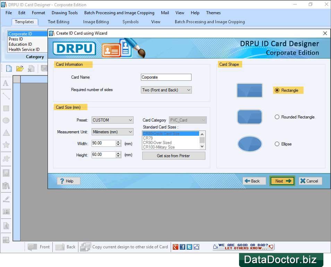Open the Card Category PVC_Card dropdown
This screenshot has height=267, width=331.
pos(188,120)
